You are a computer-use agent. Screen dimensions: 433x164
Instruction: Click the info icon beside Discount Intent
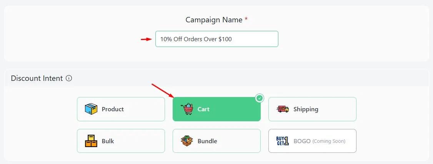69,79
